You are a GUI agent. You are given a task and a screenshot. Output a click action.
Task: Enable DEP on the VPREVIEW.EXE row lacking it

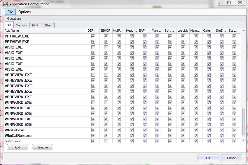[93, 75]
